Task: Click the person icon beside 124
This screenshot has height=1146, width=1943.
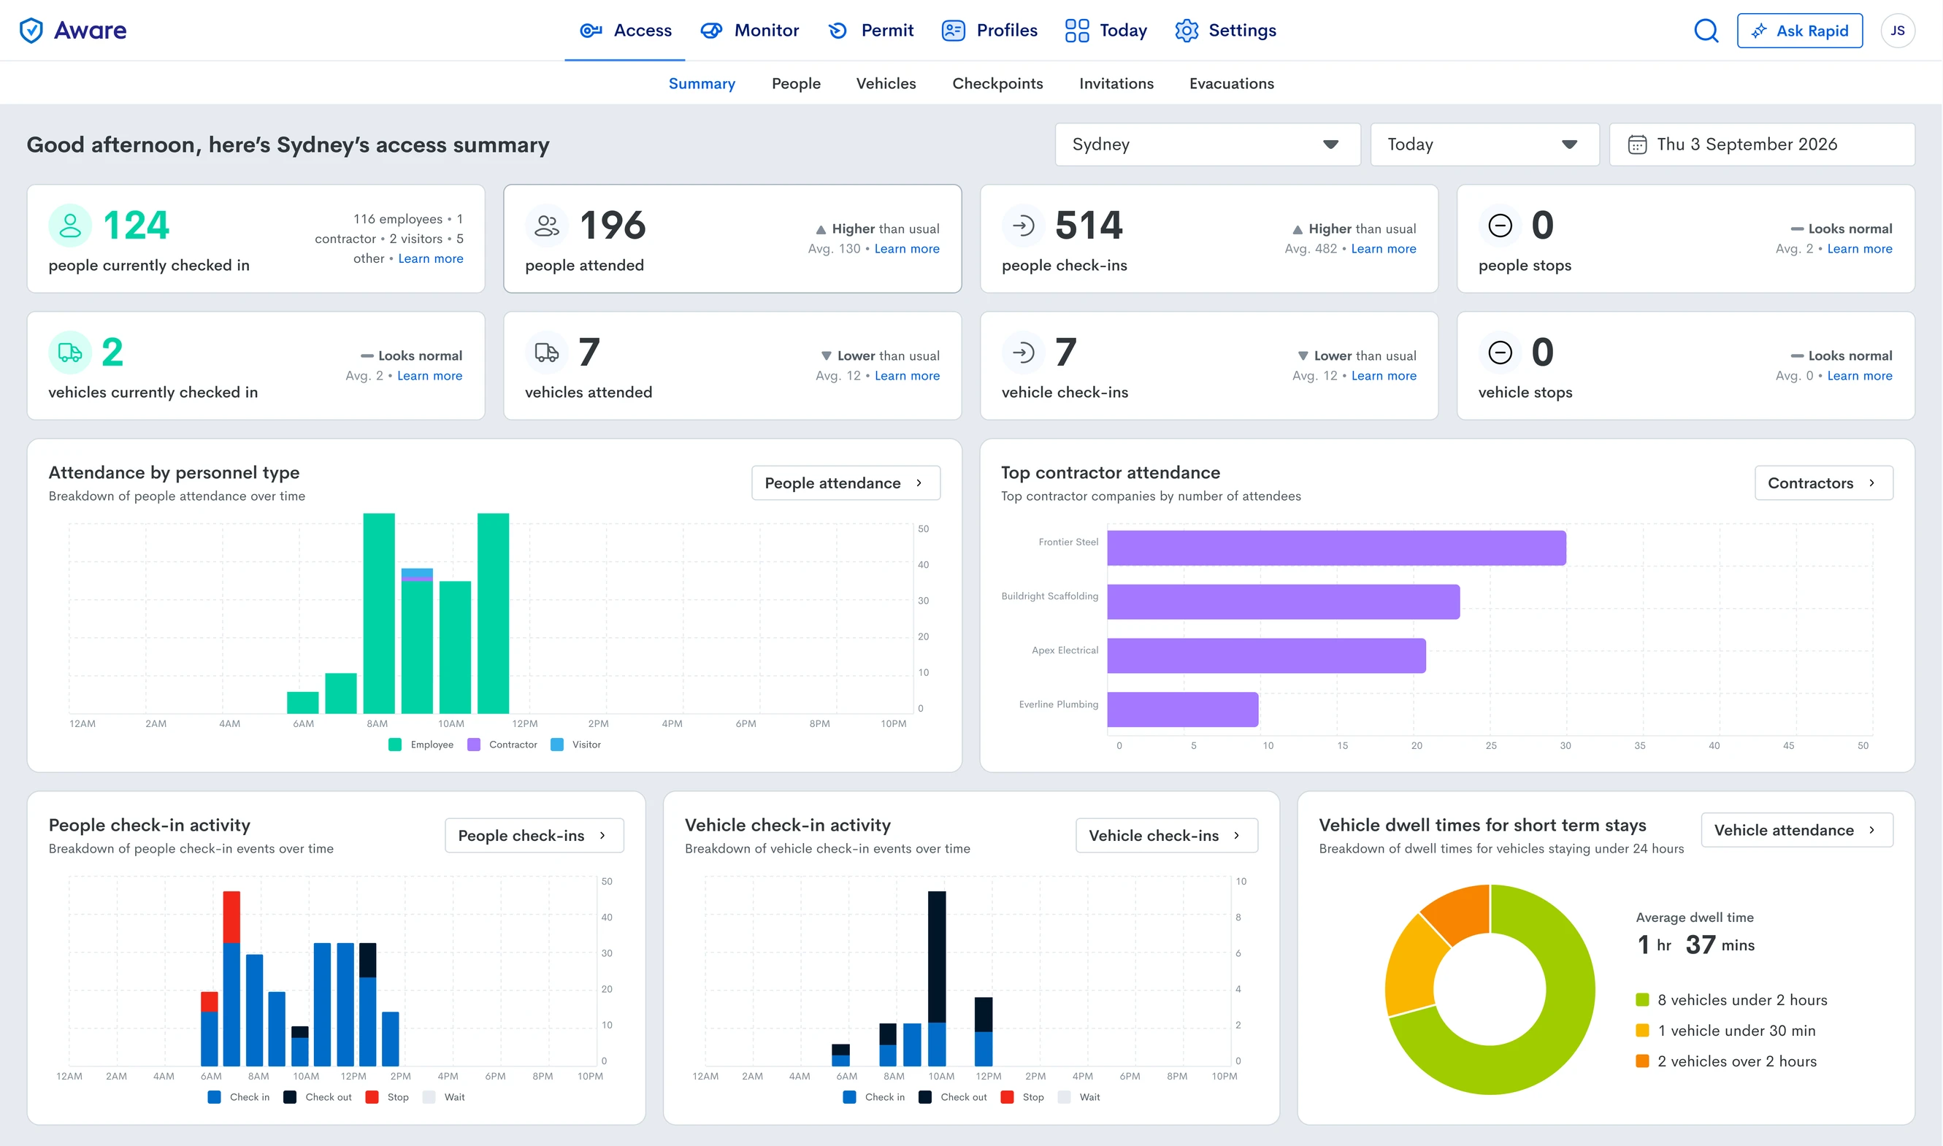Action: 70,226
